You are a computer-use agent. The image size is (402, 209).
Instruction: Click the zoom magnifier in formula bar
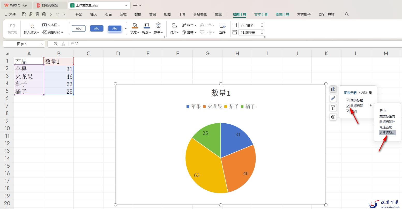coord(56,44)
